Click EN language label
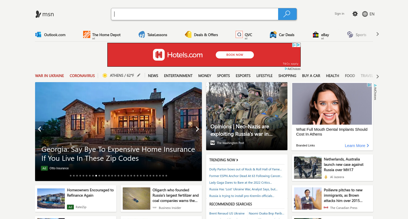The image size is (408, 219). click(x=372, y=14)
